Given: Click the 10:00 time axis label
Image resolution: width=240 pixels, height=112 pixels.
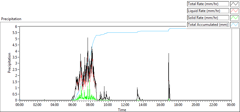Looking at the screenshot, I should [x=108, y=105].
